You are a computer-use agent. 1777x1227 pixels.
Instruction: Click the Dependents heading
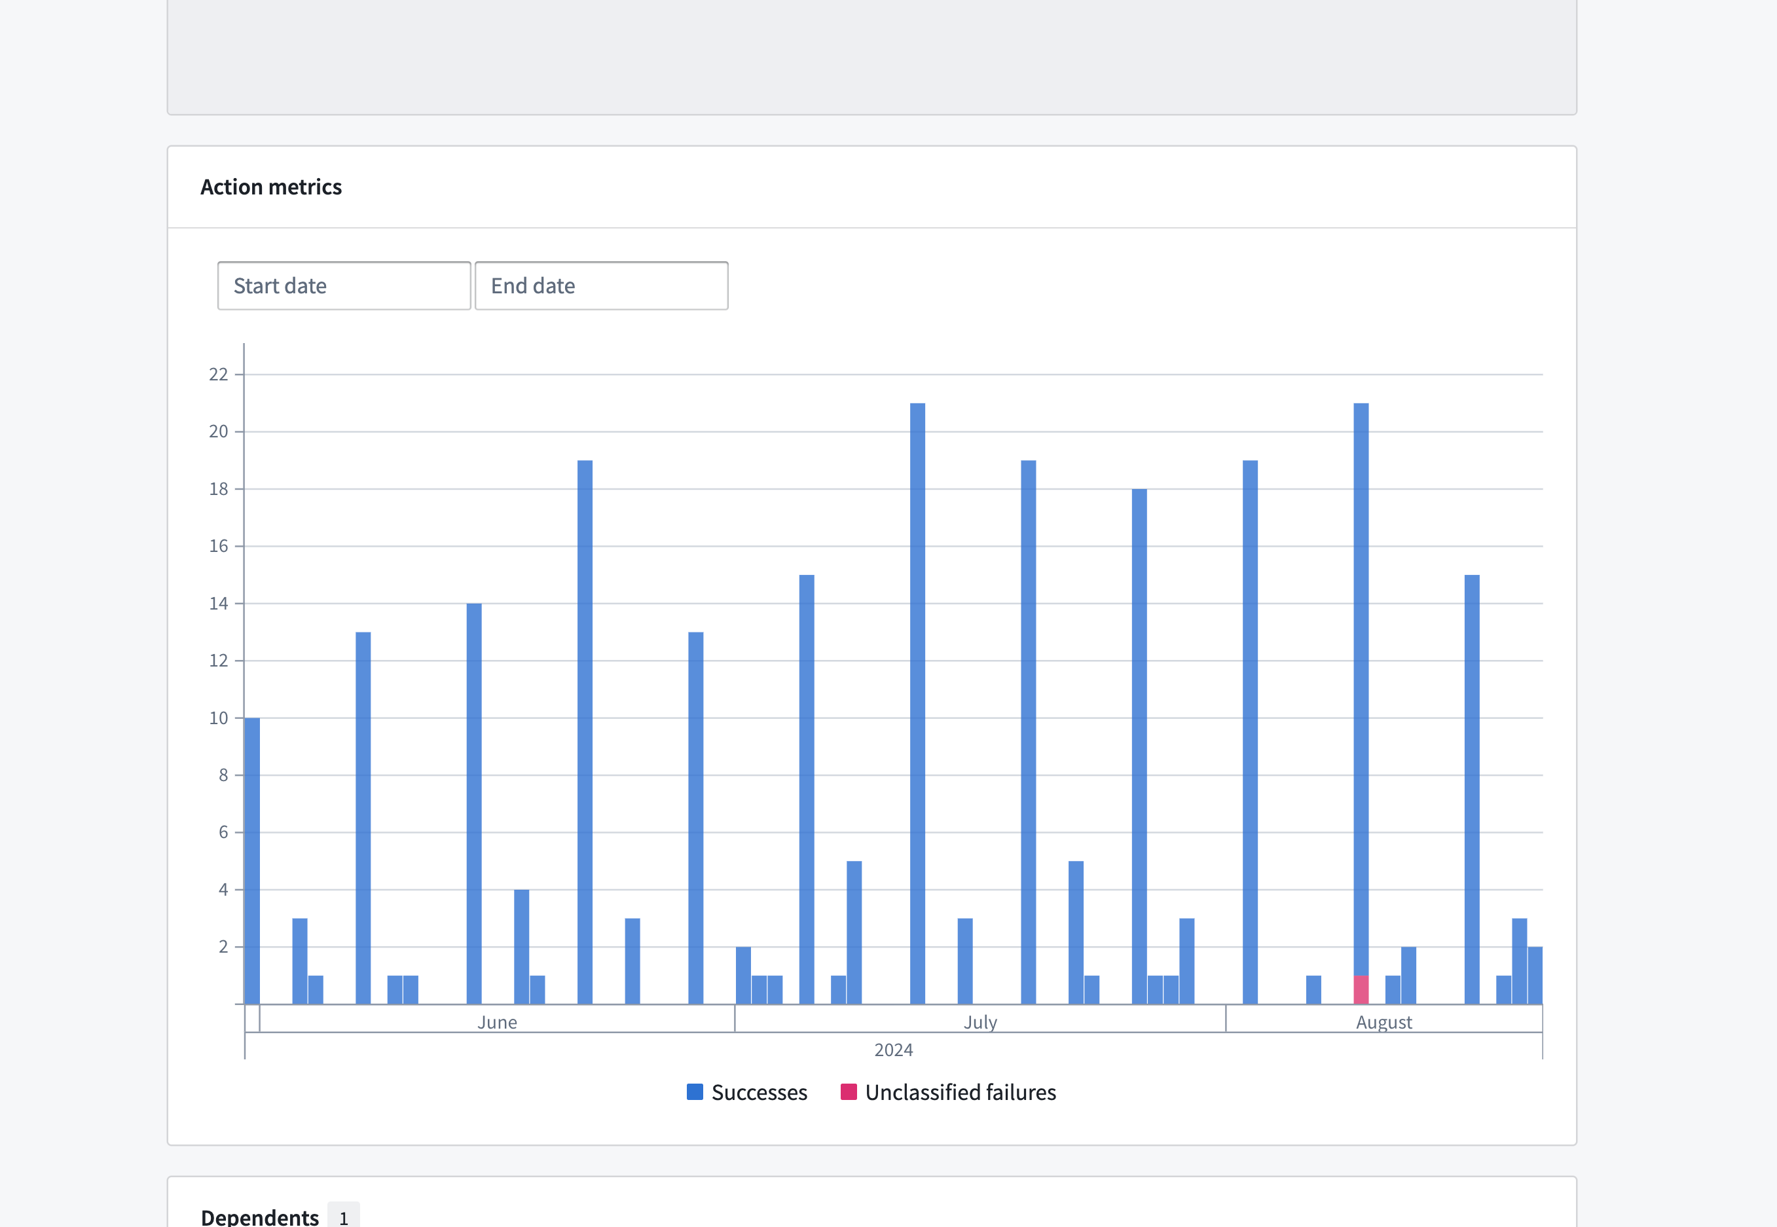pos(260,1217)
